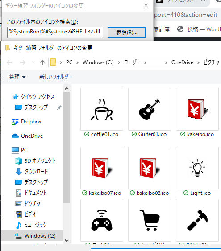Image resolution: width=221 pixels, height=251 pixels.
Task: Click 新しいフォルダー new folder button
Action: click(55, 77)
